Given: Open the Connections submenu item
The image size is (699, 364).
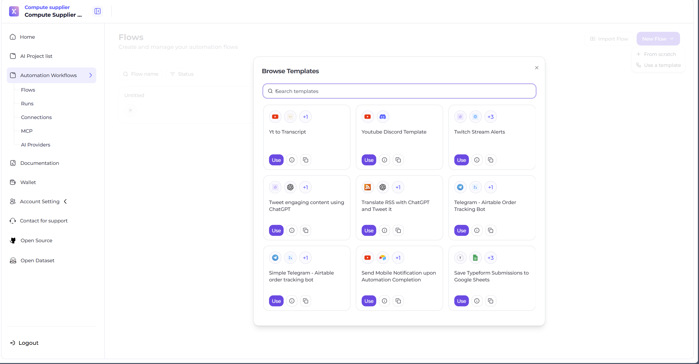Looking at the screenshot, I should click(x=36, y=117).
